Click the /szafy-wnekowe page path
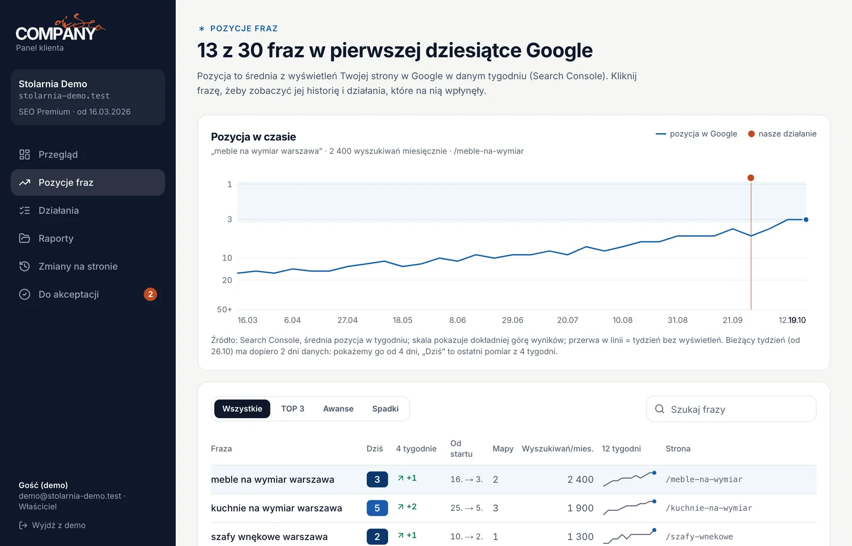 point(699,536)
